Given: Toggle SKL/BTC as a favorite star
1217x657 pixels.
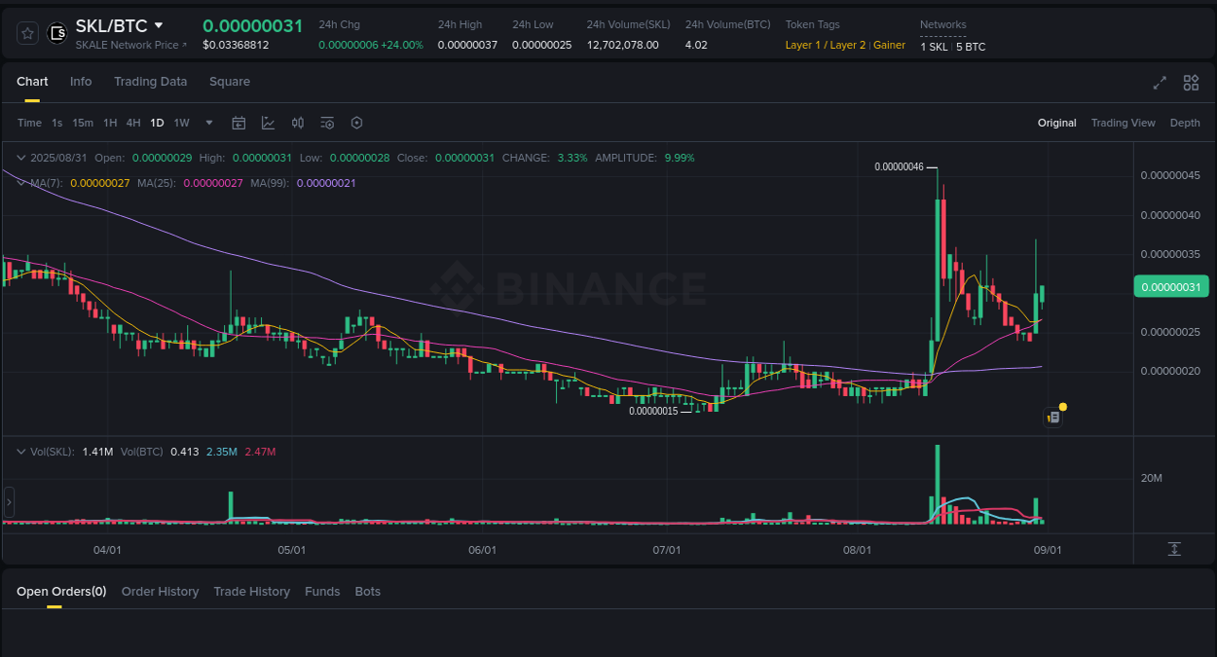Looking at the screenshot, I should (x=27, y=32).
